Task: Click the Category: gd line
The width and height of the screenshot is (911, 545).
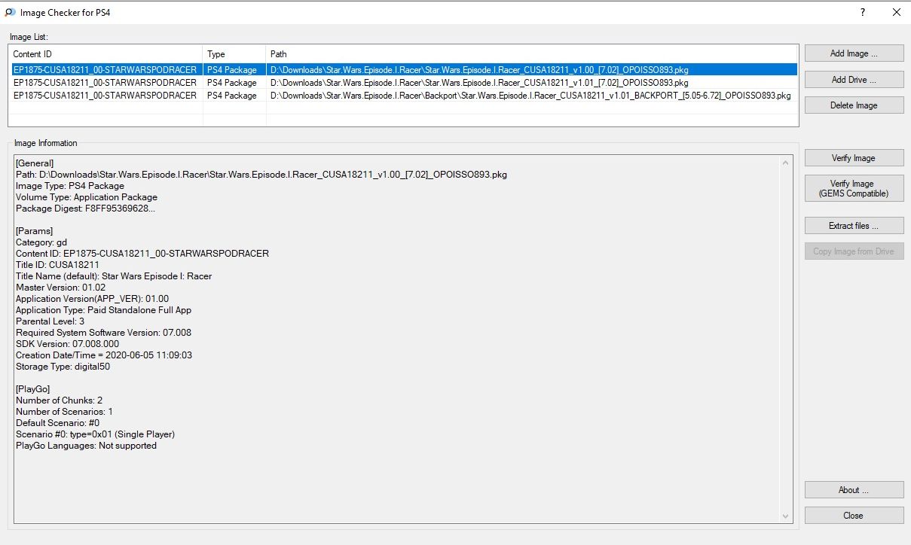Action: click(41, 242)
